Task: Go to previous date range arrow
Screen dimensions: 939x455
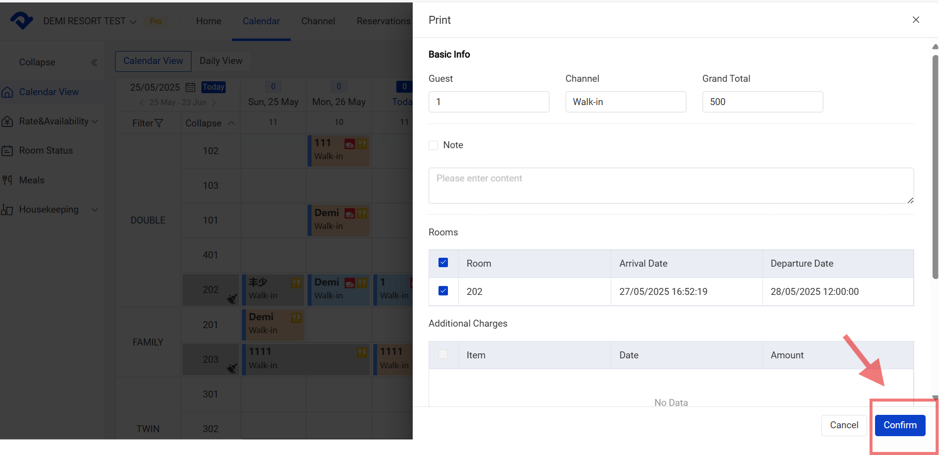Action: [x=142, y=103]
